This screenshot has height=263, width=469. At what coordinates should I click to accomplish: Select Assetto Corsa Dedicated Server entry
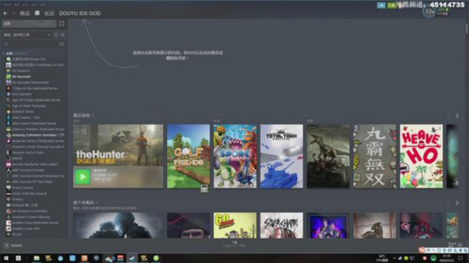35,223
